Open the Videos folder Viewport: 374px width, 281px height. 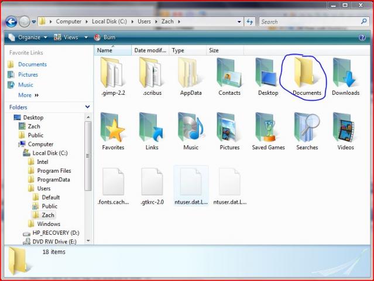point(346,131)
